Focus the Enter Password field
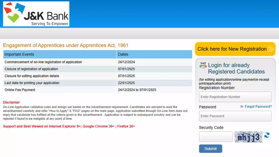 point(235,116)
